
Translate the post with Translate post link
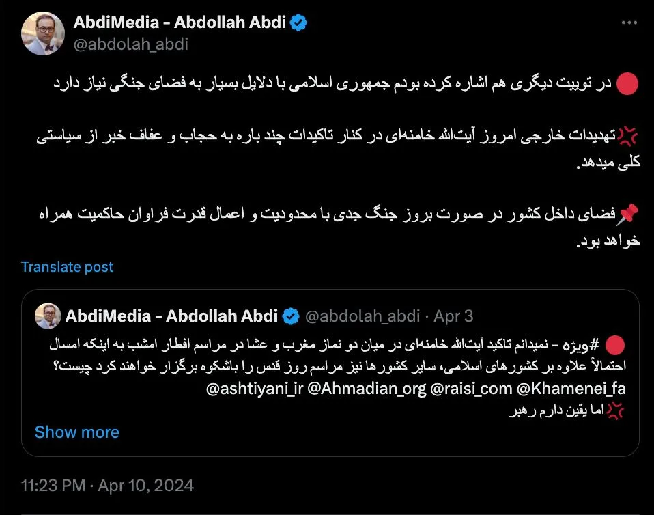[x=67, y=266]
